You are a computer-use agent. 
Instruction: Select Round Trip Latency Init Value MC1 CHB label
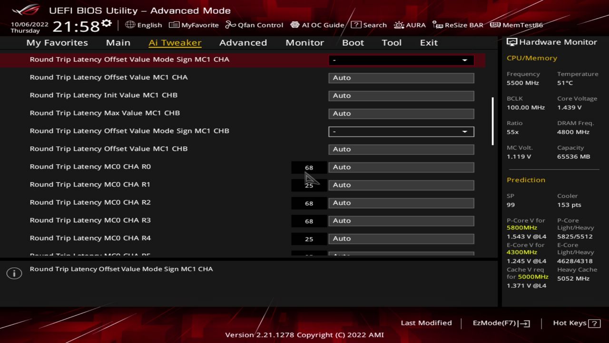[x=104, y=95]
